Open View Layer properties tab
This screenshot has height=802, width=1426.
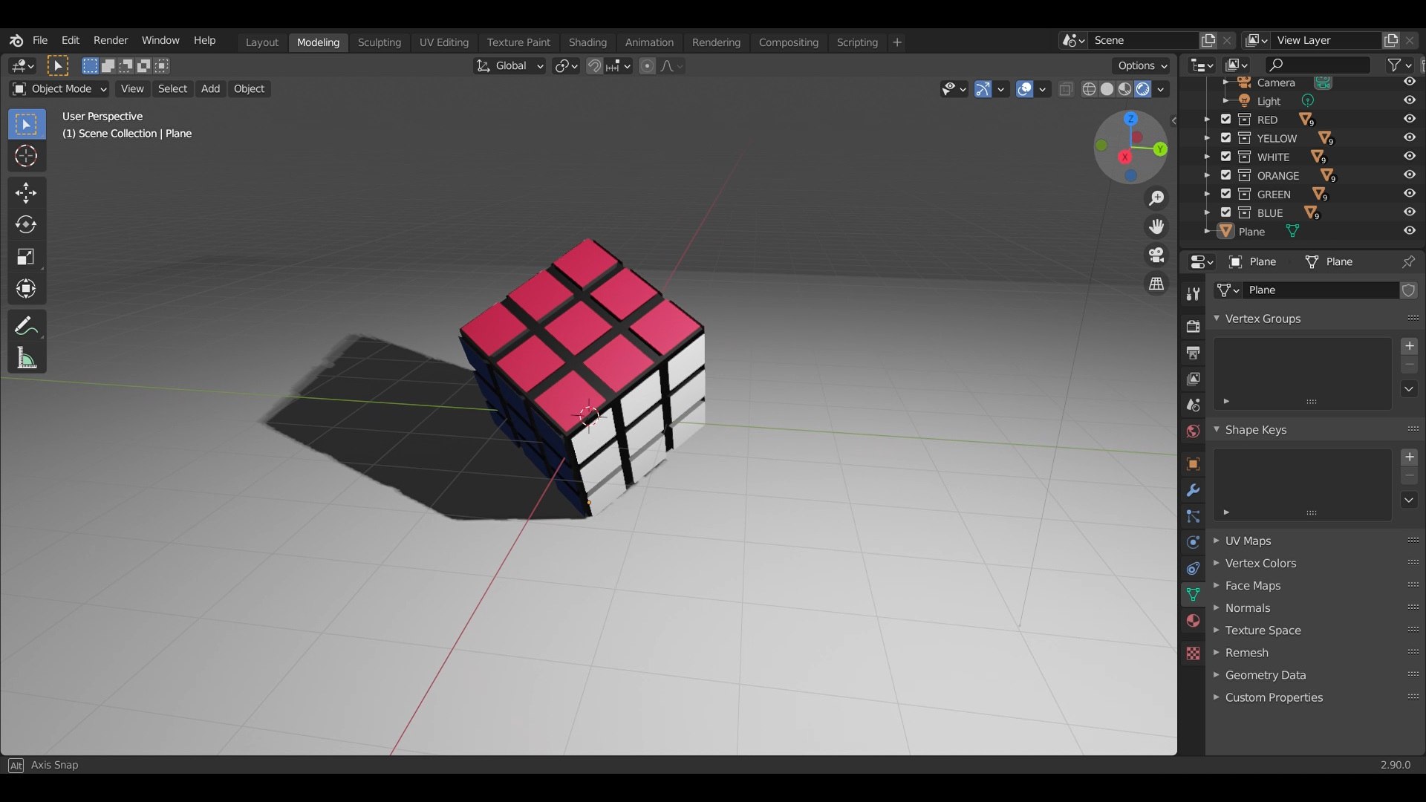point(1193,379)
